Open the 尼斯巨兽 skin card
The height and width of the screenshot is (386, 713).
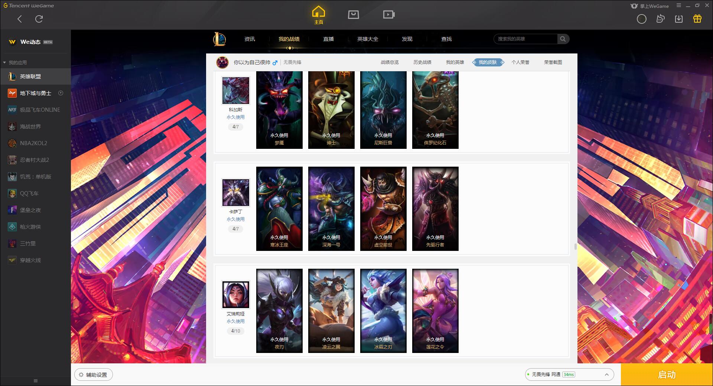383,110
